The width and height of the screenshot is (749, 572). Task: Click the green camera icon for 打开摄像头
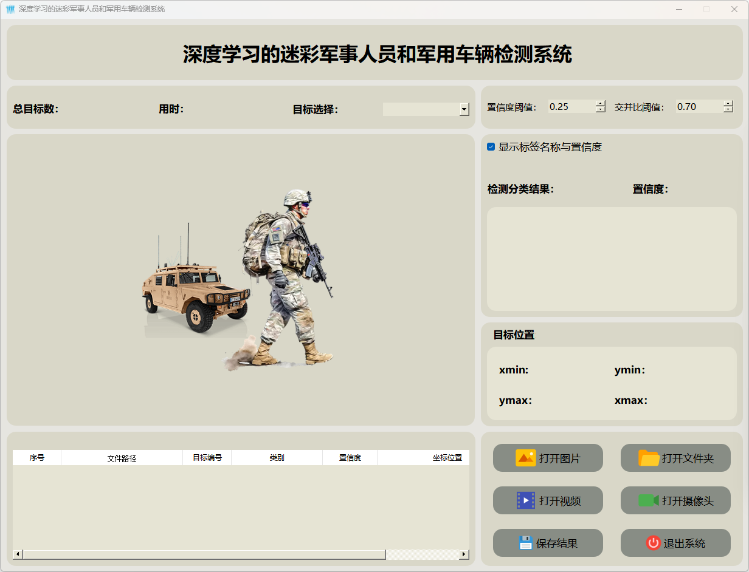tap(648, 500)
